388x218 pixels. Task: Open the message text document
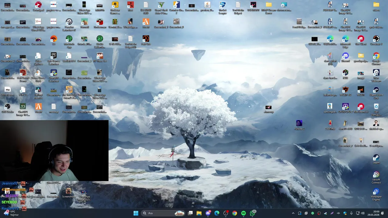54,108
